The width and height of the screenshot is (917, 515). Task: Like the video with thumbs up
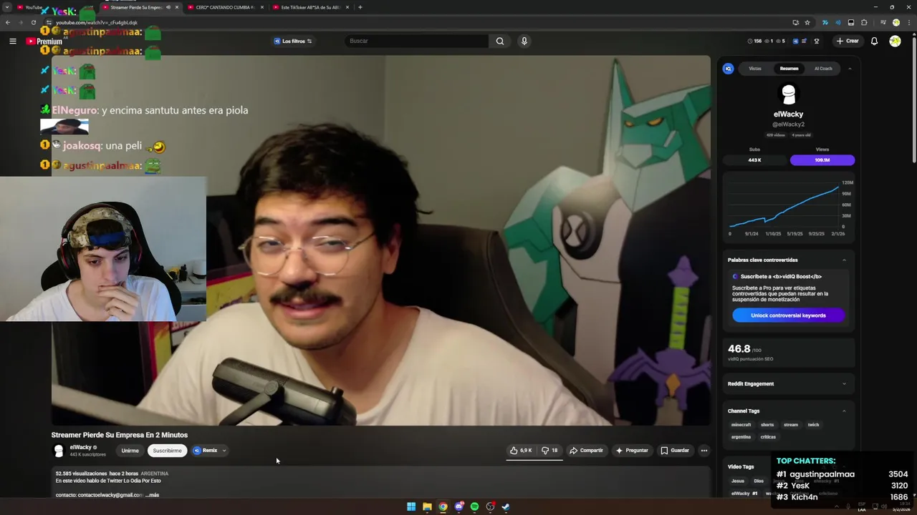coord(521,451)
